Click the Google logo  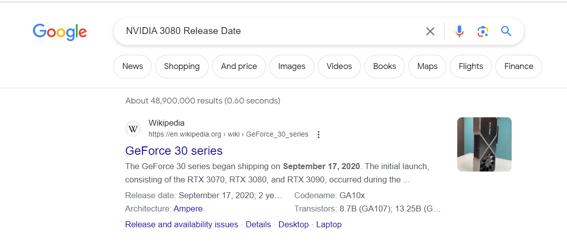(x=59, y=32)
